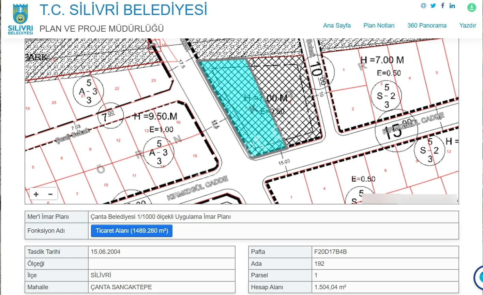Open the Facebook icon
The image size is (483, 295).
coord(442,5)
